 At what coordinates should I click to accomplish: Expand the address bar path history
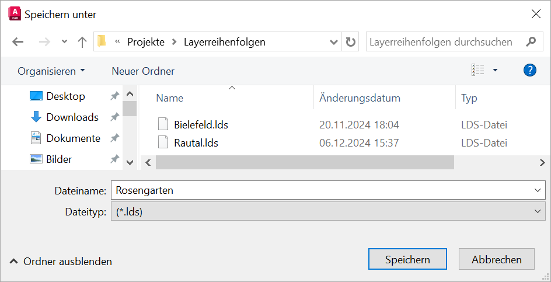(334, 42)
